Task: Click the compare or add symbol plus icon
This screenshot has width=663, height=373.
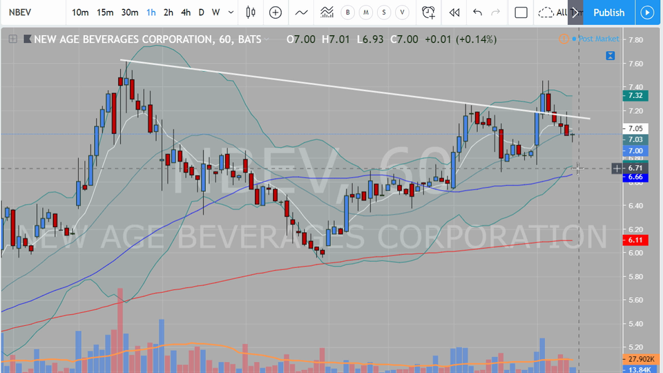Action: (x=276, y=12)
